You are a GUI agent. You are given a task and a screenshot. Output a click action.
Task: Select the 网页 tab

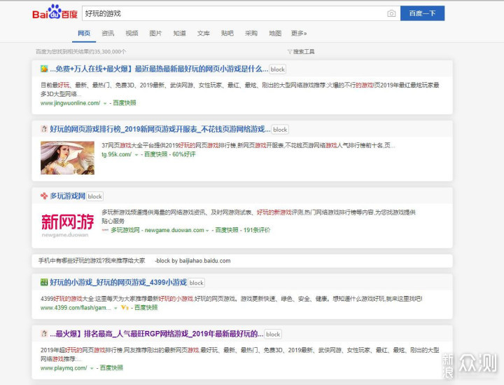[84, 33]
